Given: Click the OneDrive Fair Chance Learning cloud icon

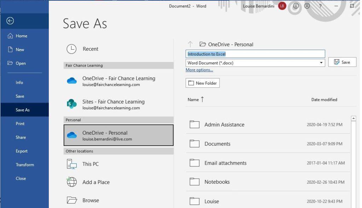Looking at the screenshot, I should click(x=72, y=81).
